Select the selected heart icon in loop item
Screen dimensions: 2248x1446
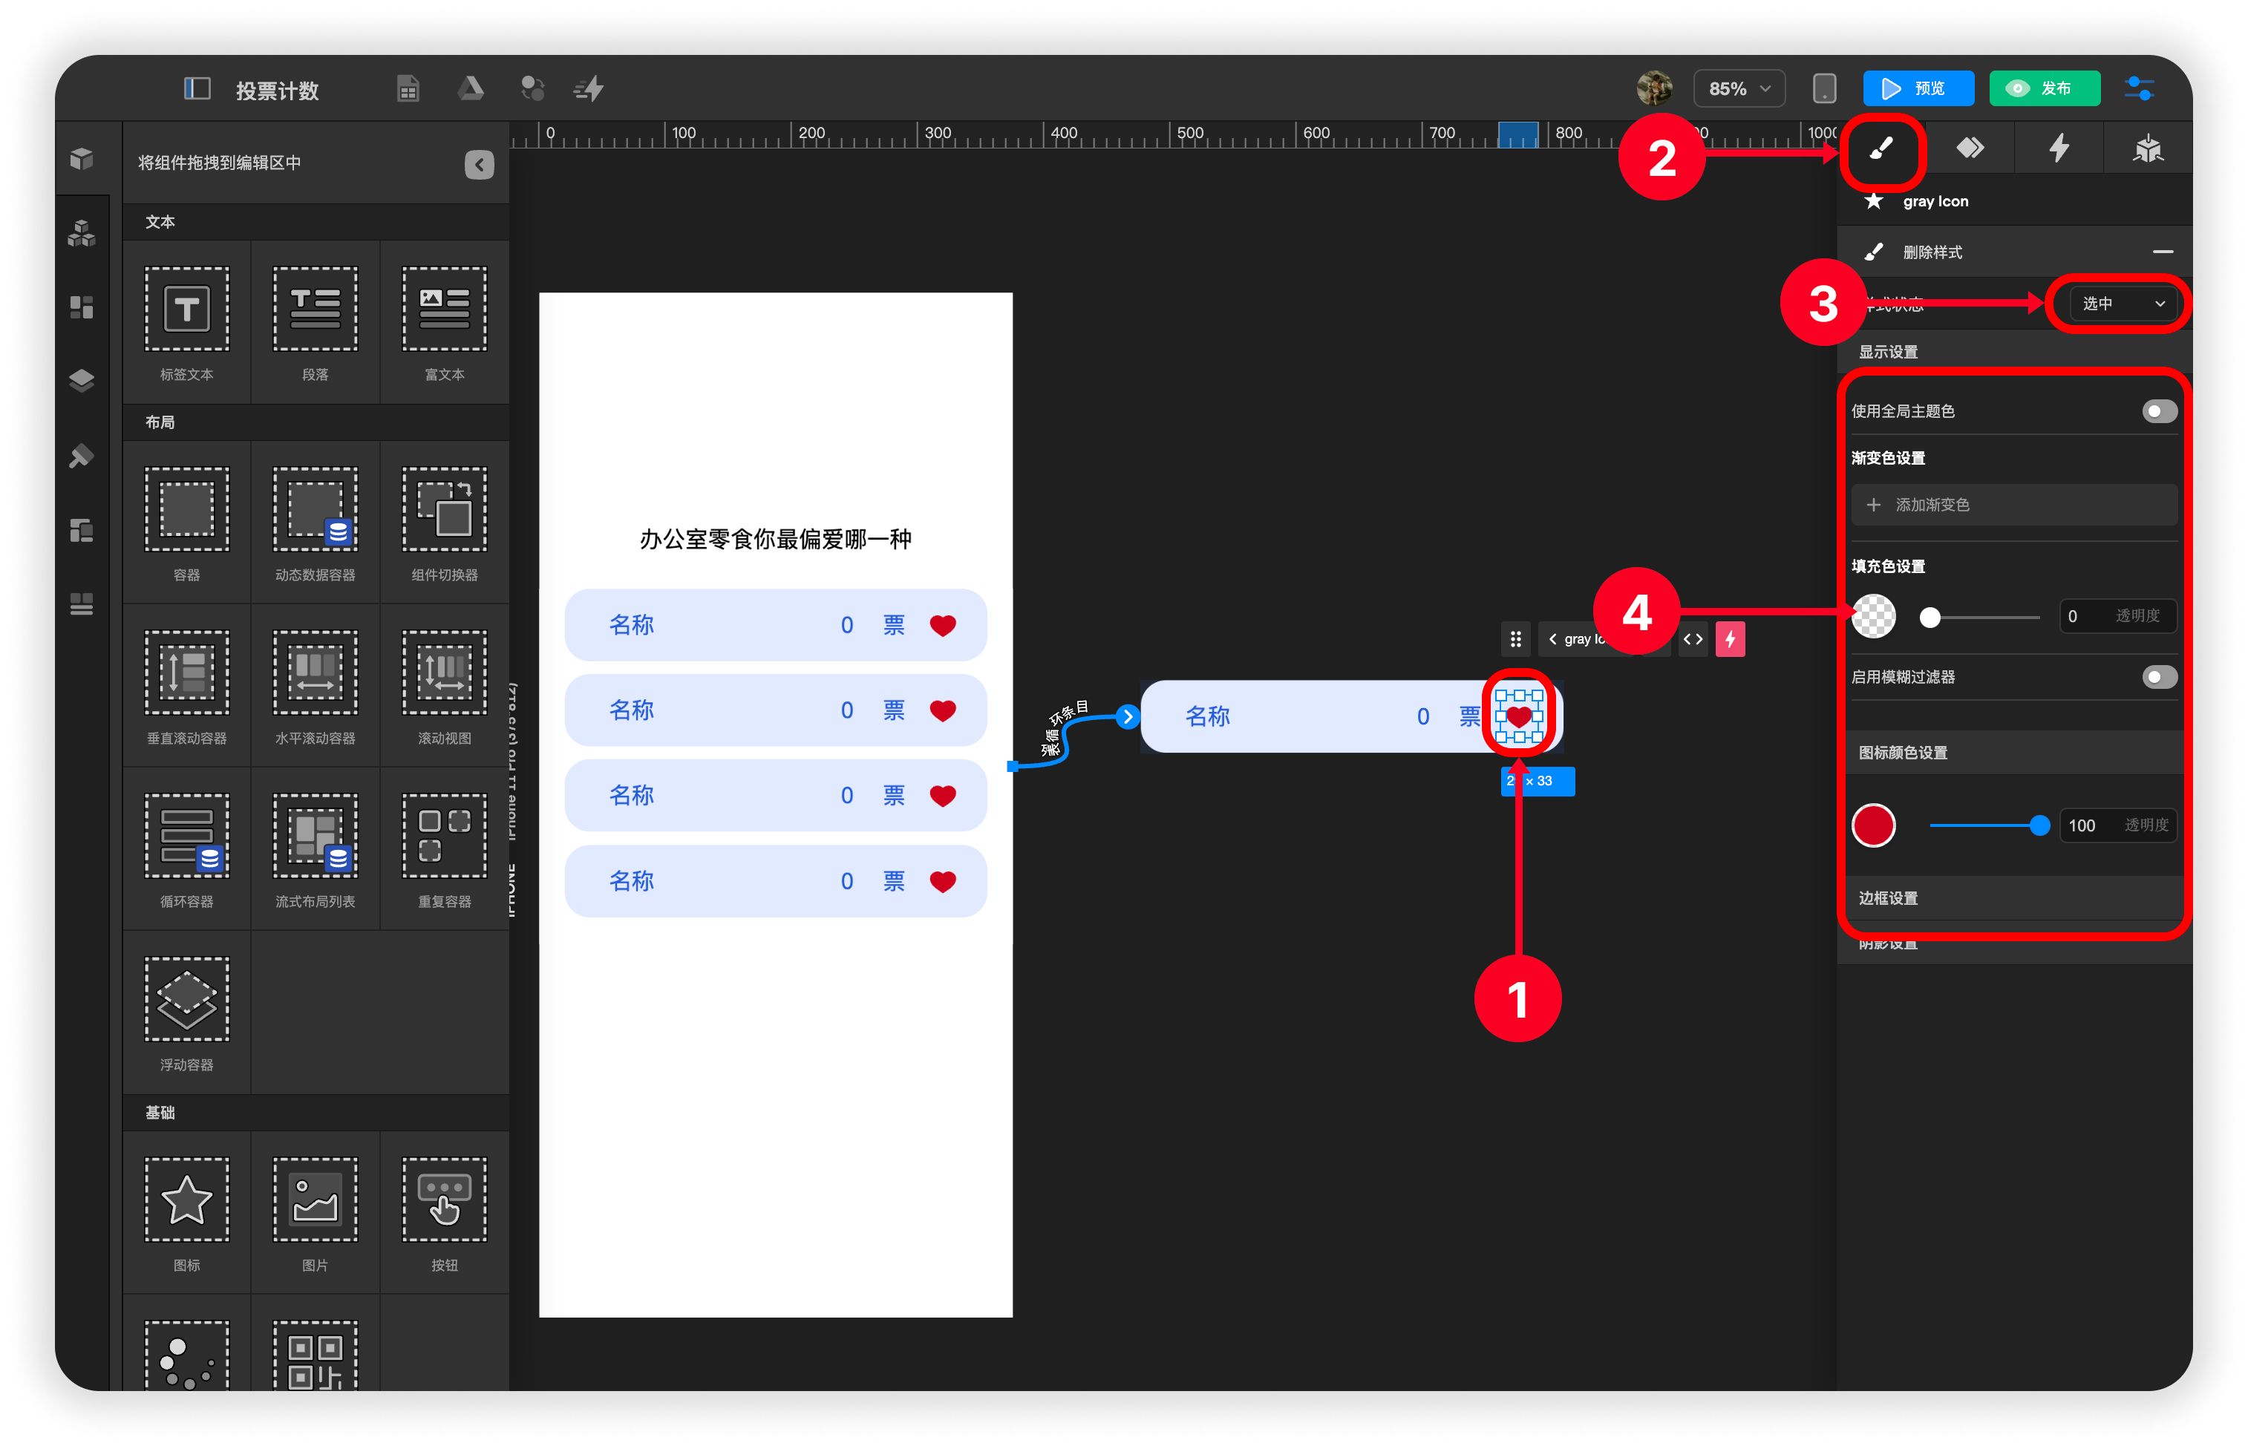(1518, 716)
